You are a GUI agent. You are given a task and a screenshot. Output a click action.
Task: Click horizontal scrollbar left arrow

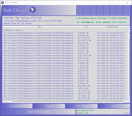[5, 102]
